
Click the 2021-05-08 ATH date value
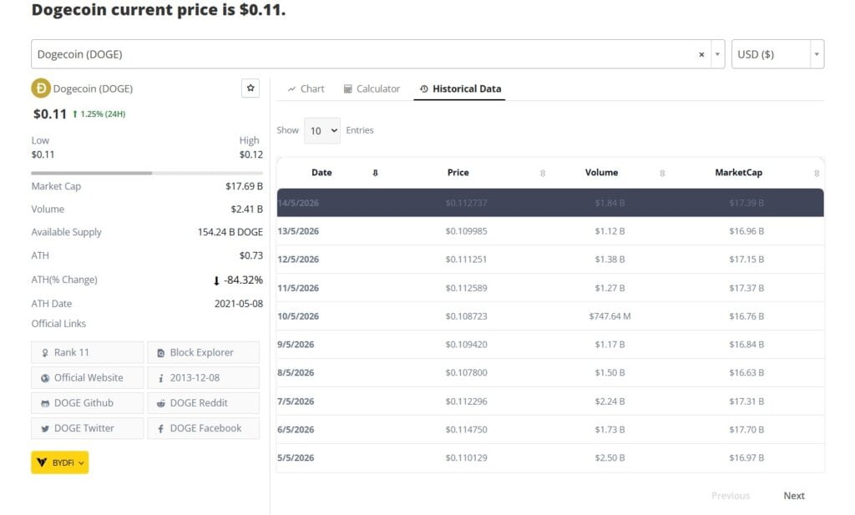[x=238, y=304]
